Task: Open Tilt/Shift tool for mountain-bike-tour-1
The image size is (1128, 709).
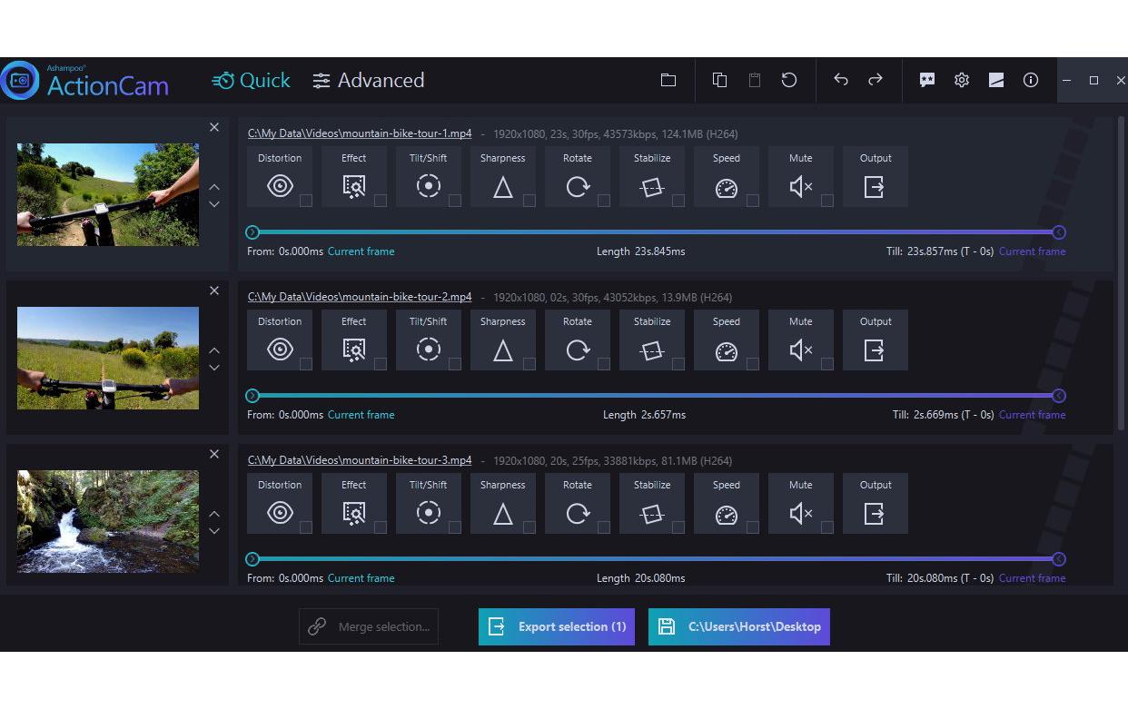Action: coord(428,186)
